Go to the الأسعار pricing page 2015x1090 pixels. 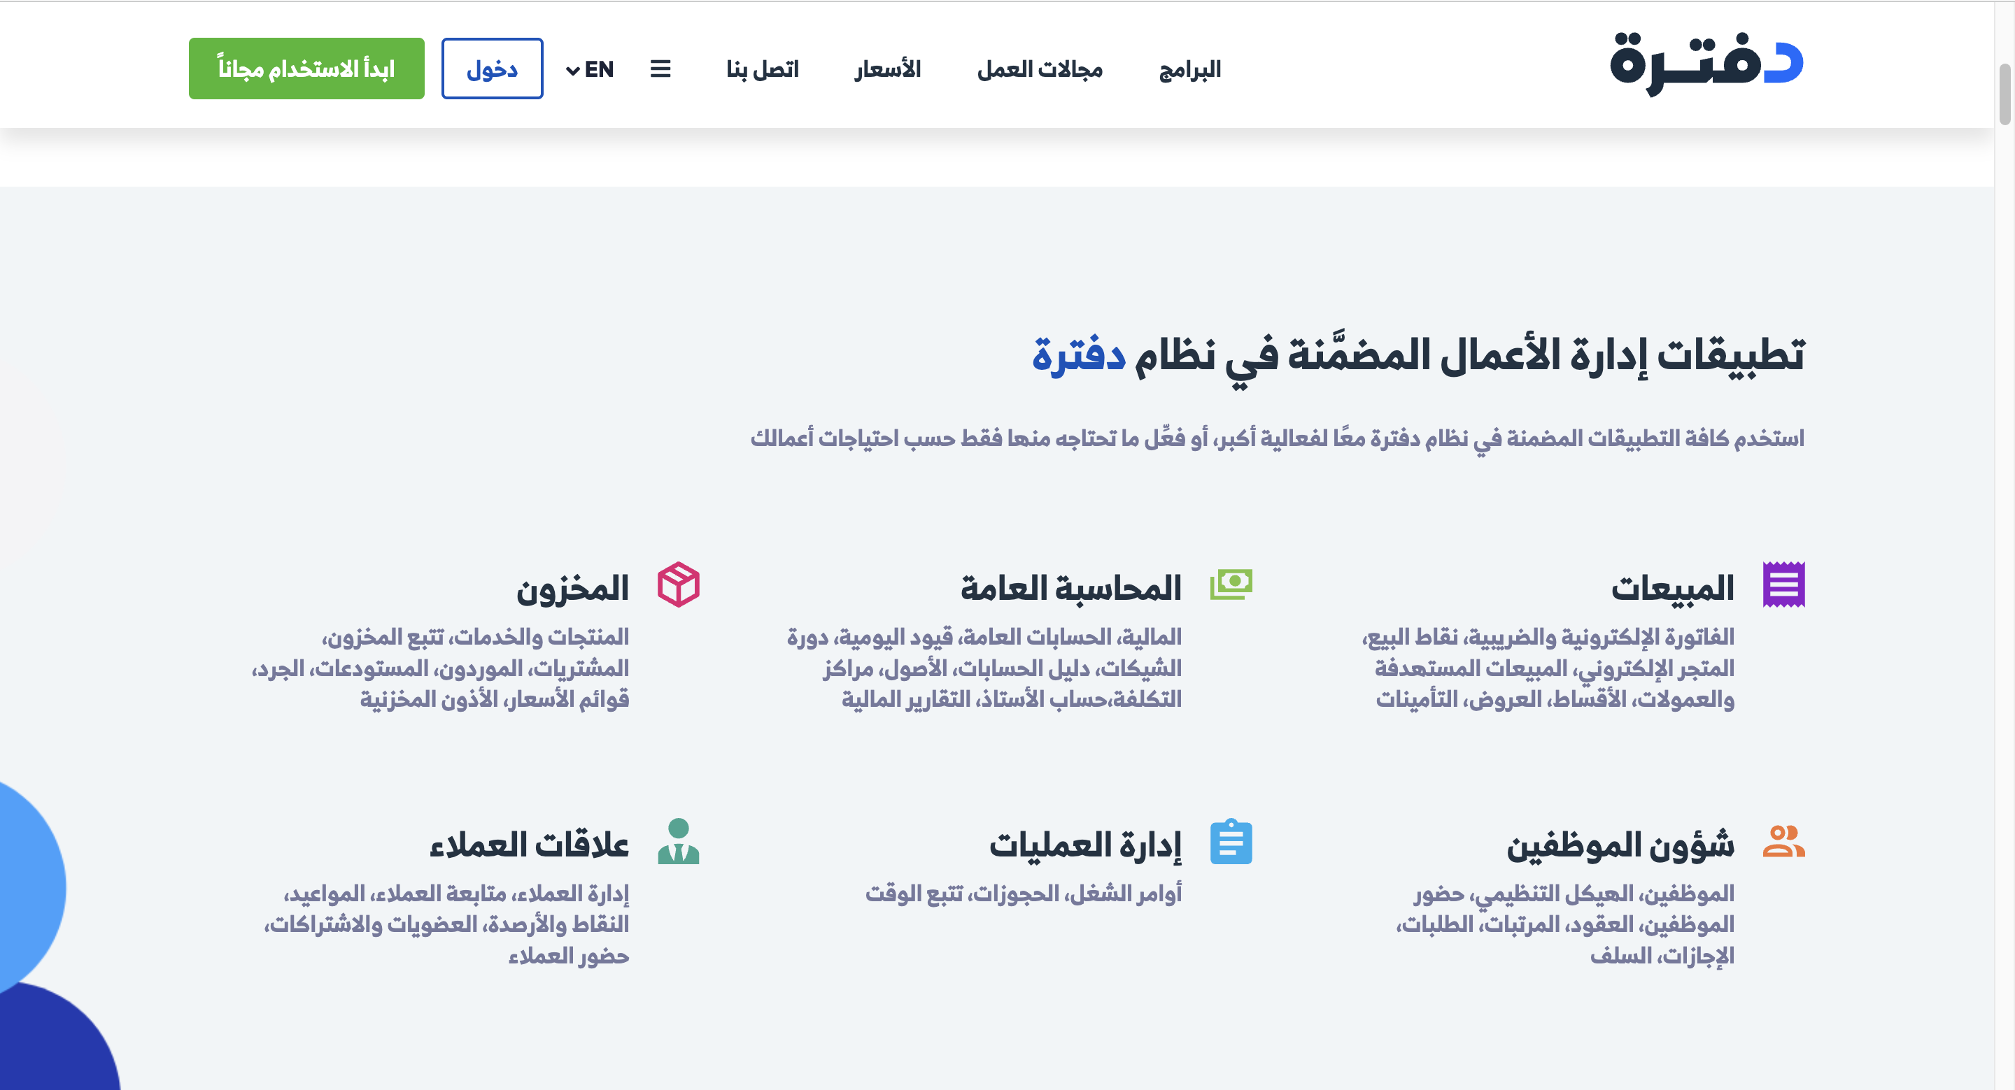[888, 69]
